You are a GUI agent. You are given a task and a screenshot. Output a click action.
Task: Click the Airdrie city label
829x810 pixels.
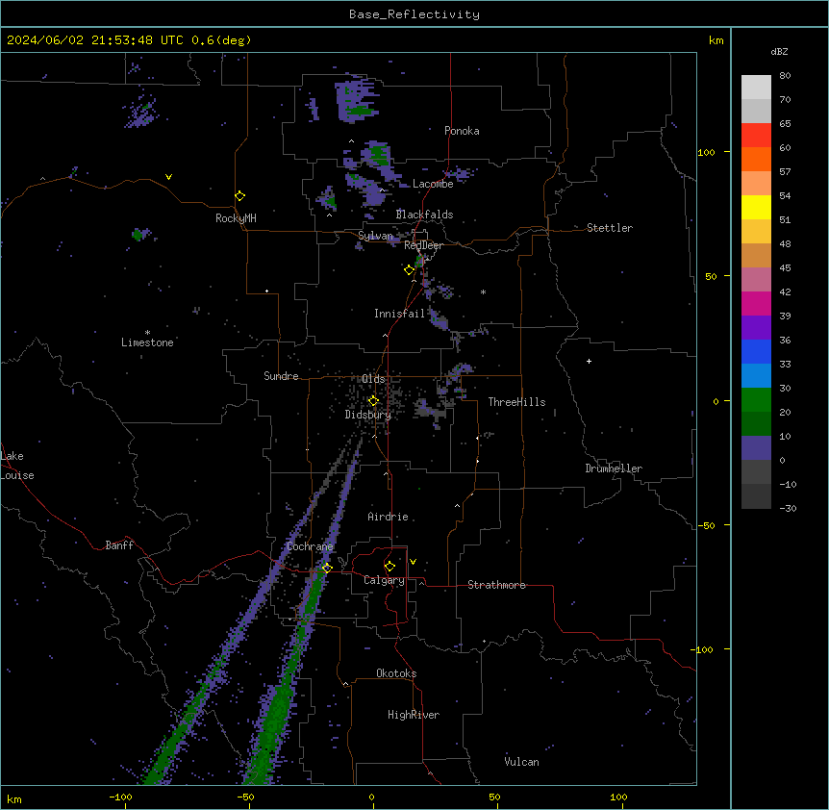(389, 517)
